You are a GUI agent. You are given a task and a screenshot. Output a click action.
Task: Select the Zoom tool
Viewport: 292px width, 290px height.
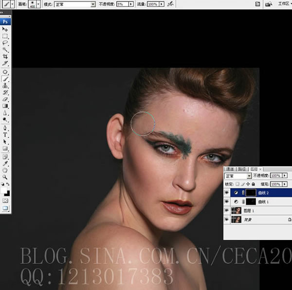5,177
